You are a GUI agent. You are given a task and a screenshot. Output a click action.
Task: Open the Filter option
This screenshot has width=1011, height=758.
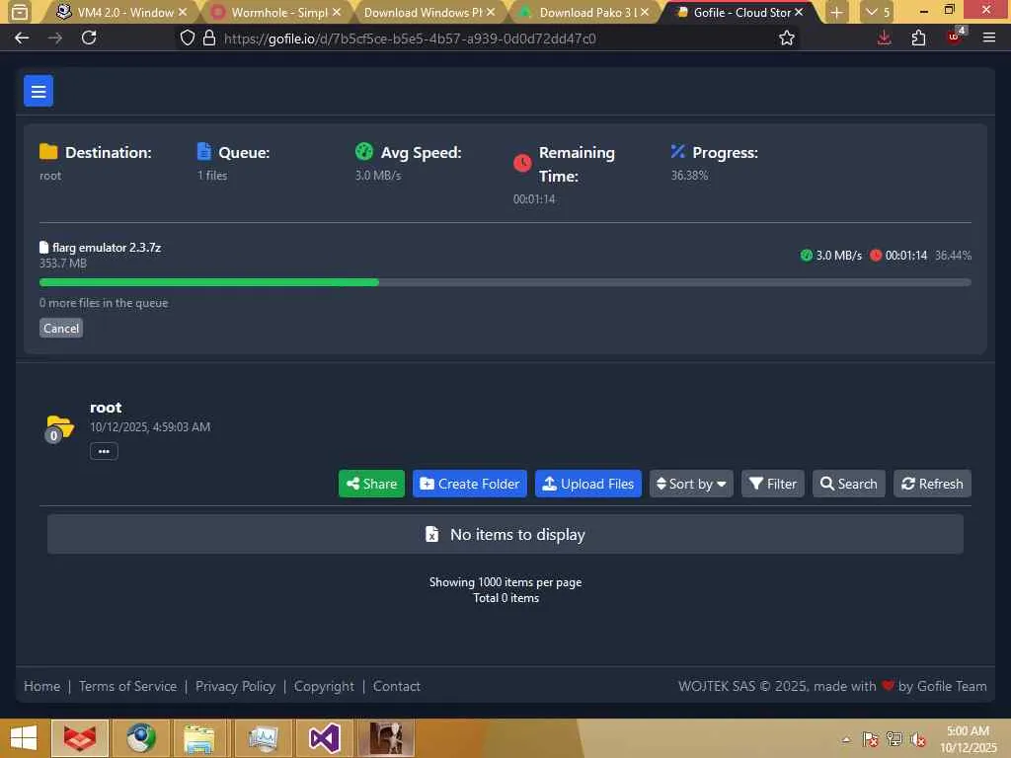[x=773, y=484]
